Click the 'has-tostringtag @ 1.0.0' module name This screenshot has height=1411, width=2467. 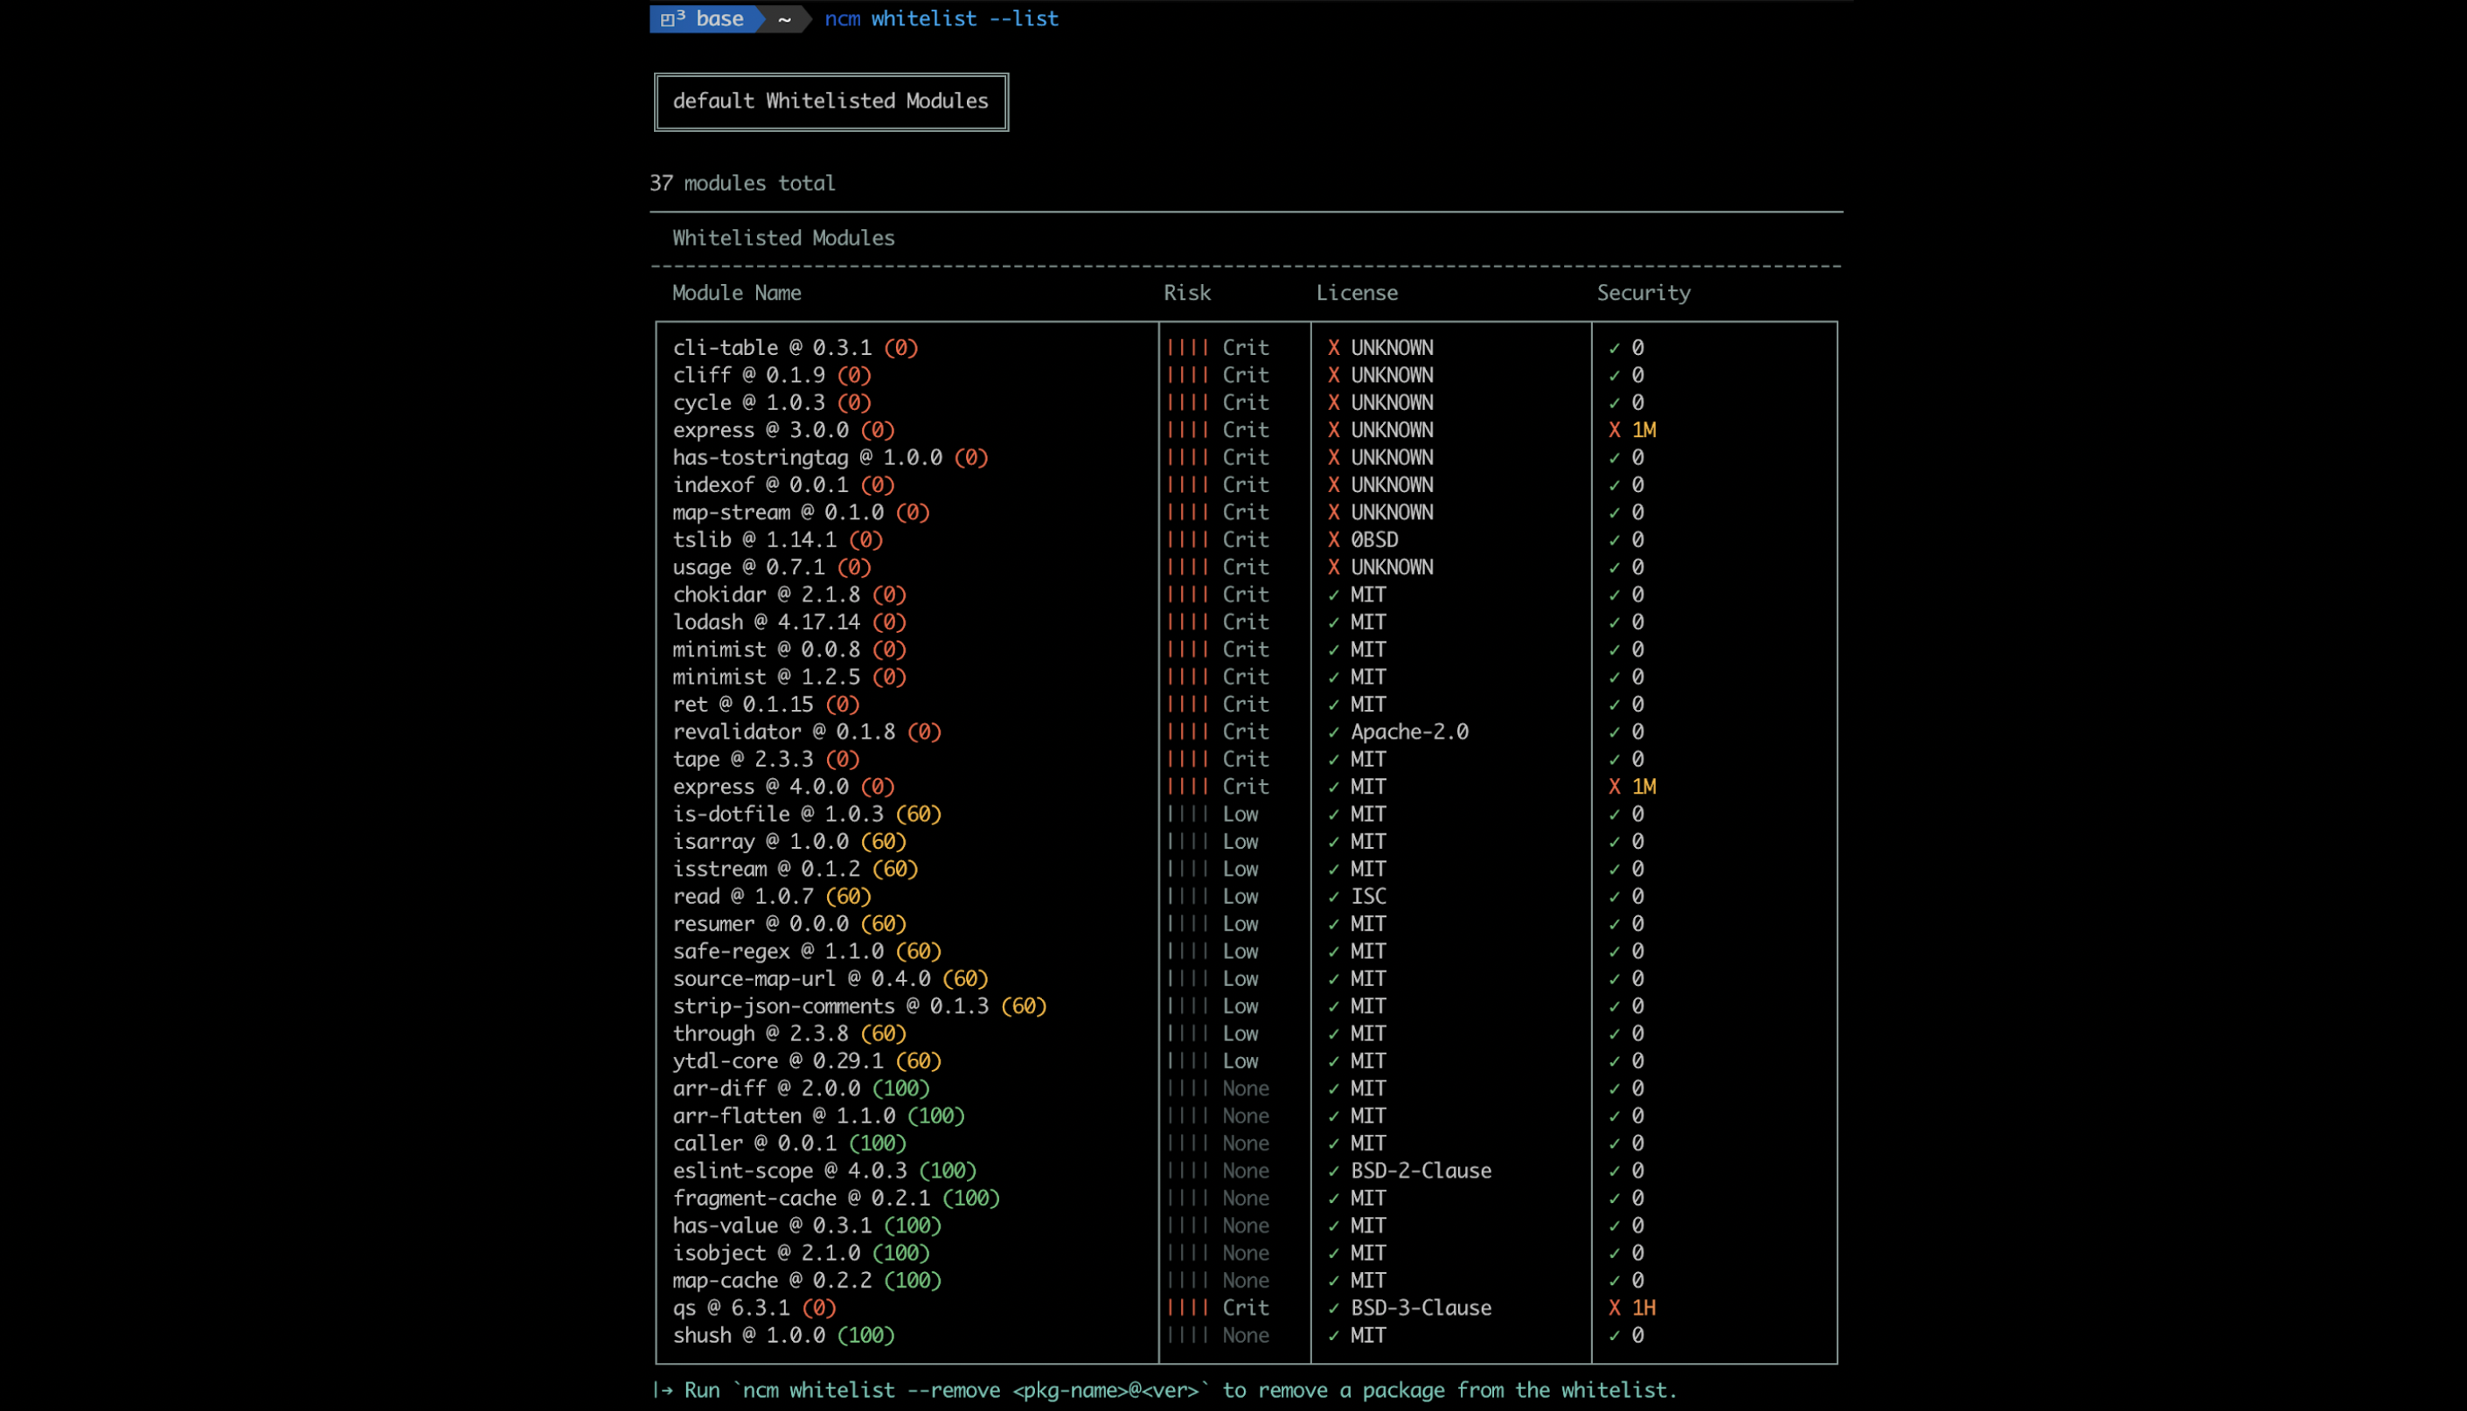tap(807, 456)
